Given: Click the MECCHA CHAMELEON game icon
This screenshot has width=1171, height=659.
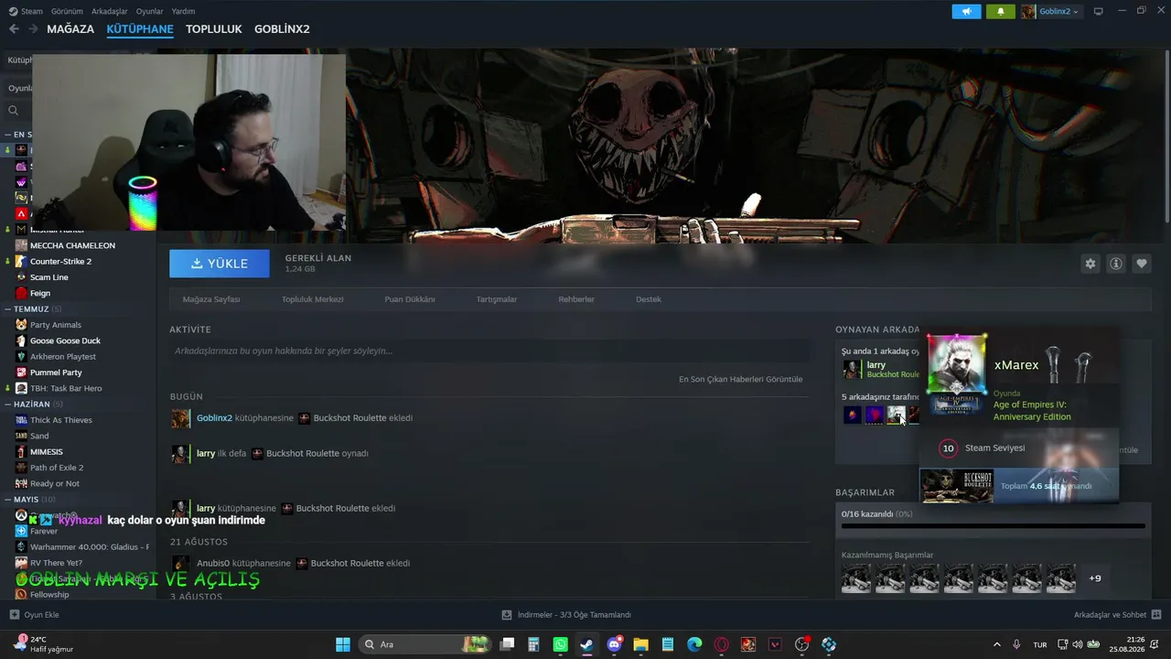Looking at the screenshot, I should [x=21, y=245].
